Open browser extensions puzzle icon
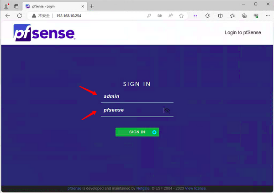This screenshot has height=193, width=274. click(208, 15)
